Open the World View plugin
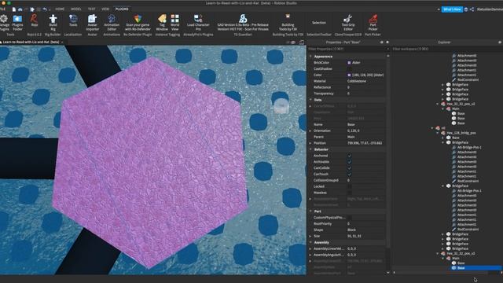Viewport: 503px width, 283px height. pyautogui.click(x=174, y=23)
